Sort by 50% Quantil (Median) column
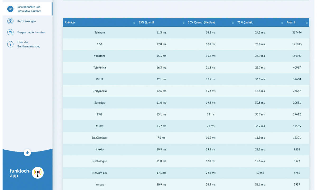 (x=211, y=22)
